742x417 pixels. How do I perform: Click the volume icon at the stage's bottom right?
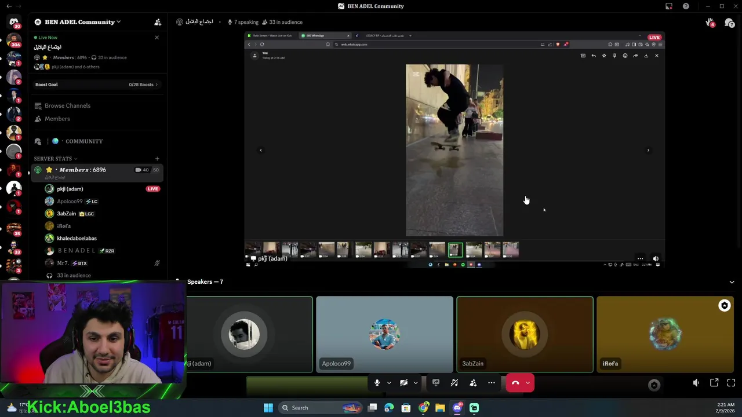click(696, 383)
